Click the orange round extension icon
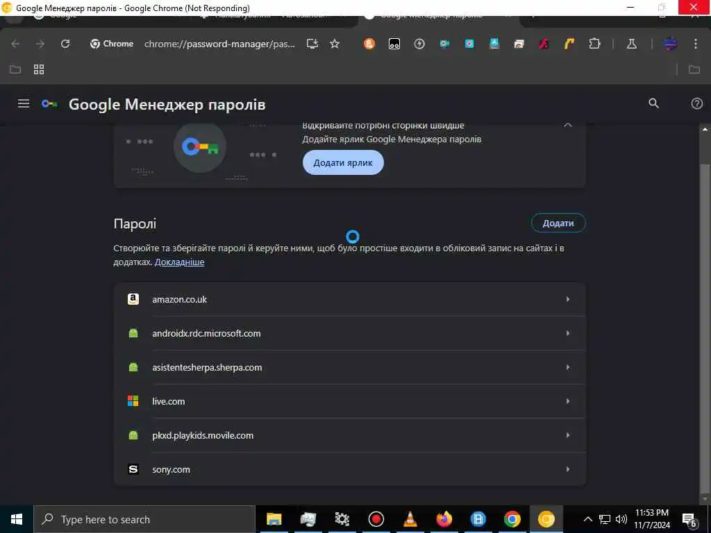 pyautogui.click(x=369, y=44)
